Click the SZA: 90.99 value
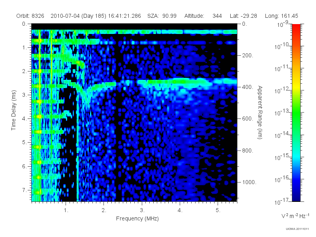This screenshot has height=237, width=316. [162, 16]
